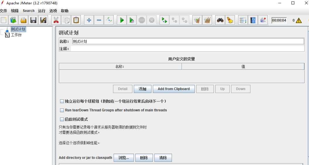Open the 运行 menu
This screenshot has width=309, height=165.
[x=42, y=11]
